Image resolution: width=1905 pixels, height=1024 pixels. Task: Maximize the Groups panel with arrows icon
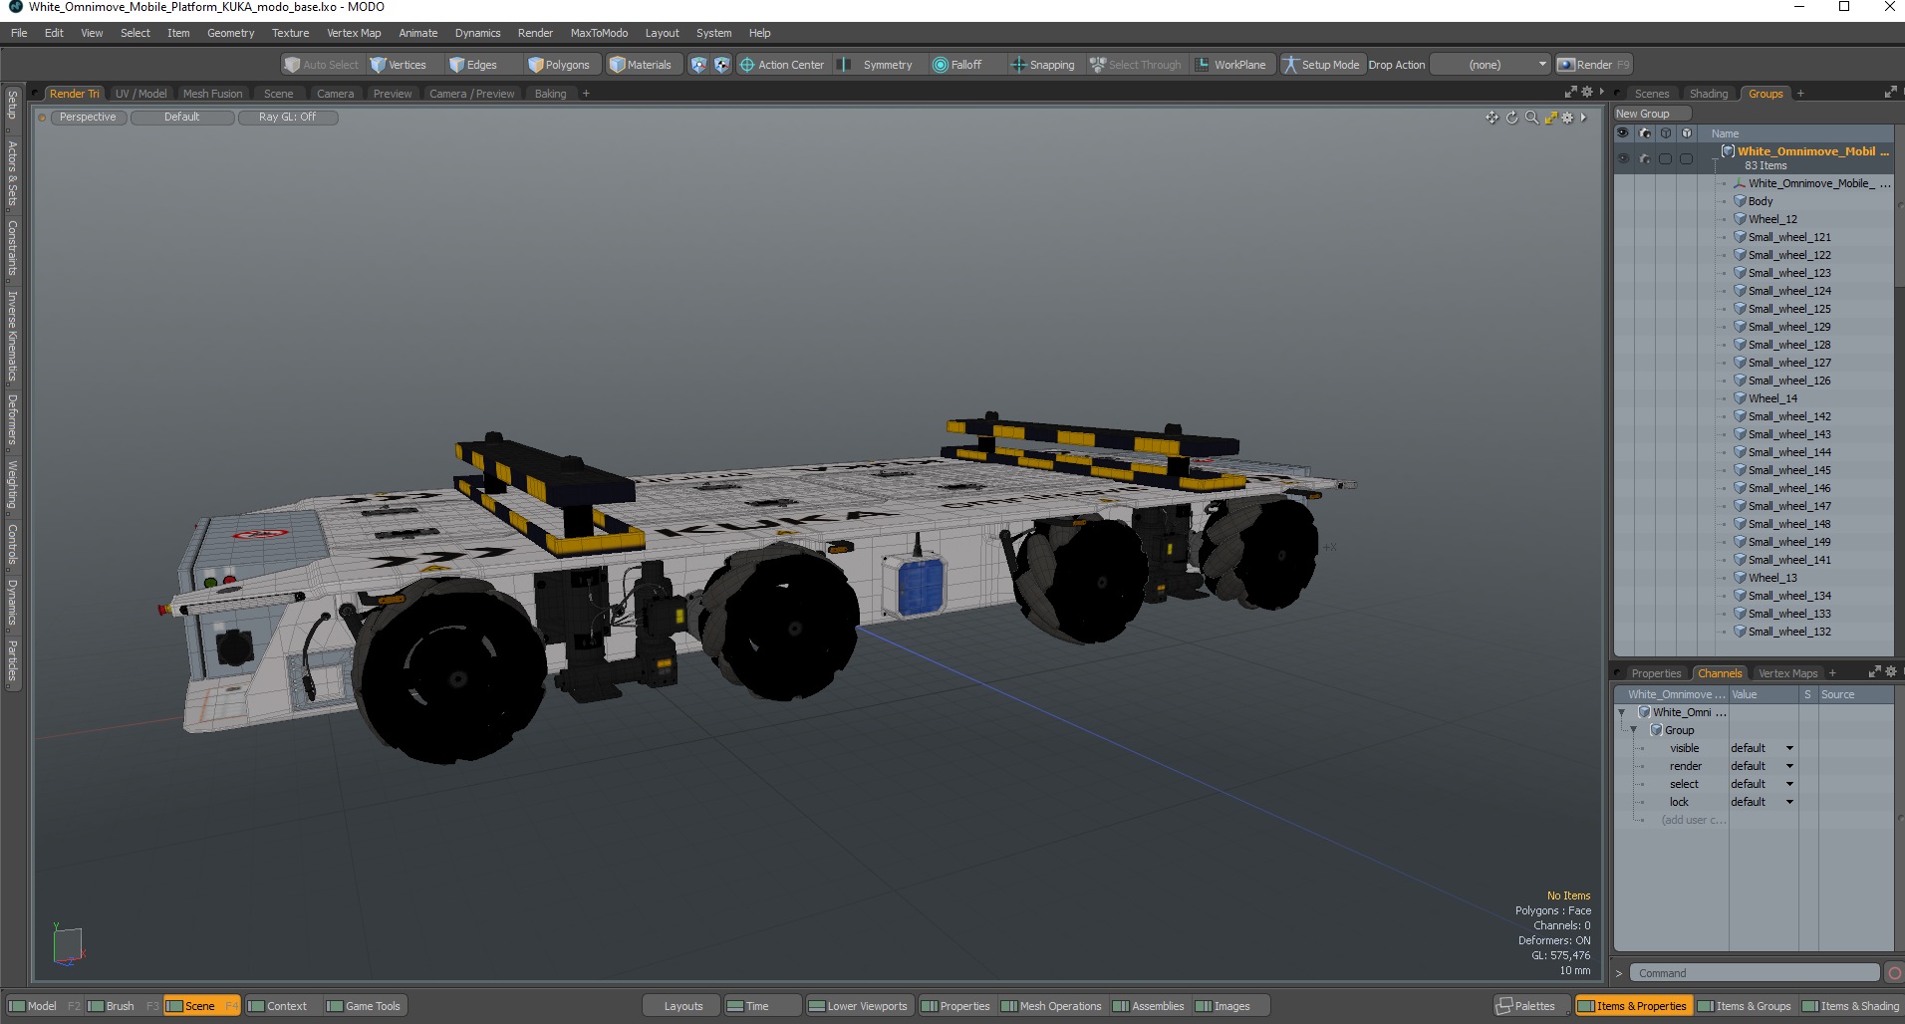pyautogui.click(x=1890, y=93)
